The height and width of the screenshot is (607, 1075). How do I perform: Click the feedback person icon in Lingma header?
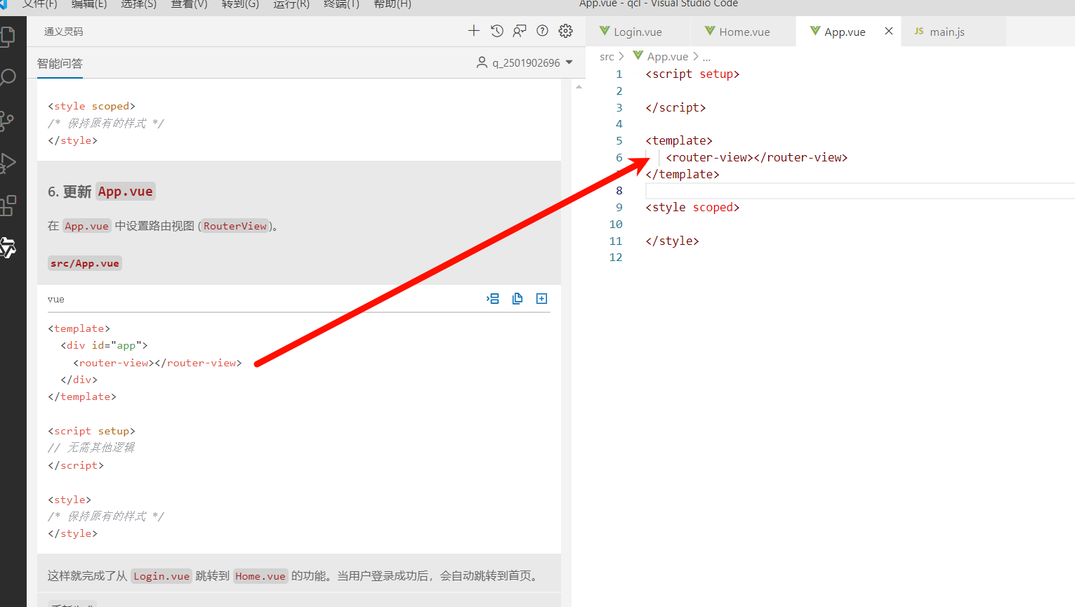[520, 31]
